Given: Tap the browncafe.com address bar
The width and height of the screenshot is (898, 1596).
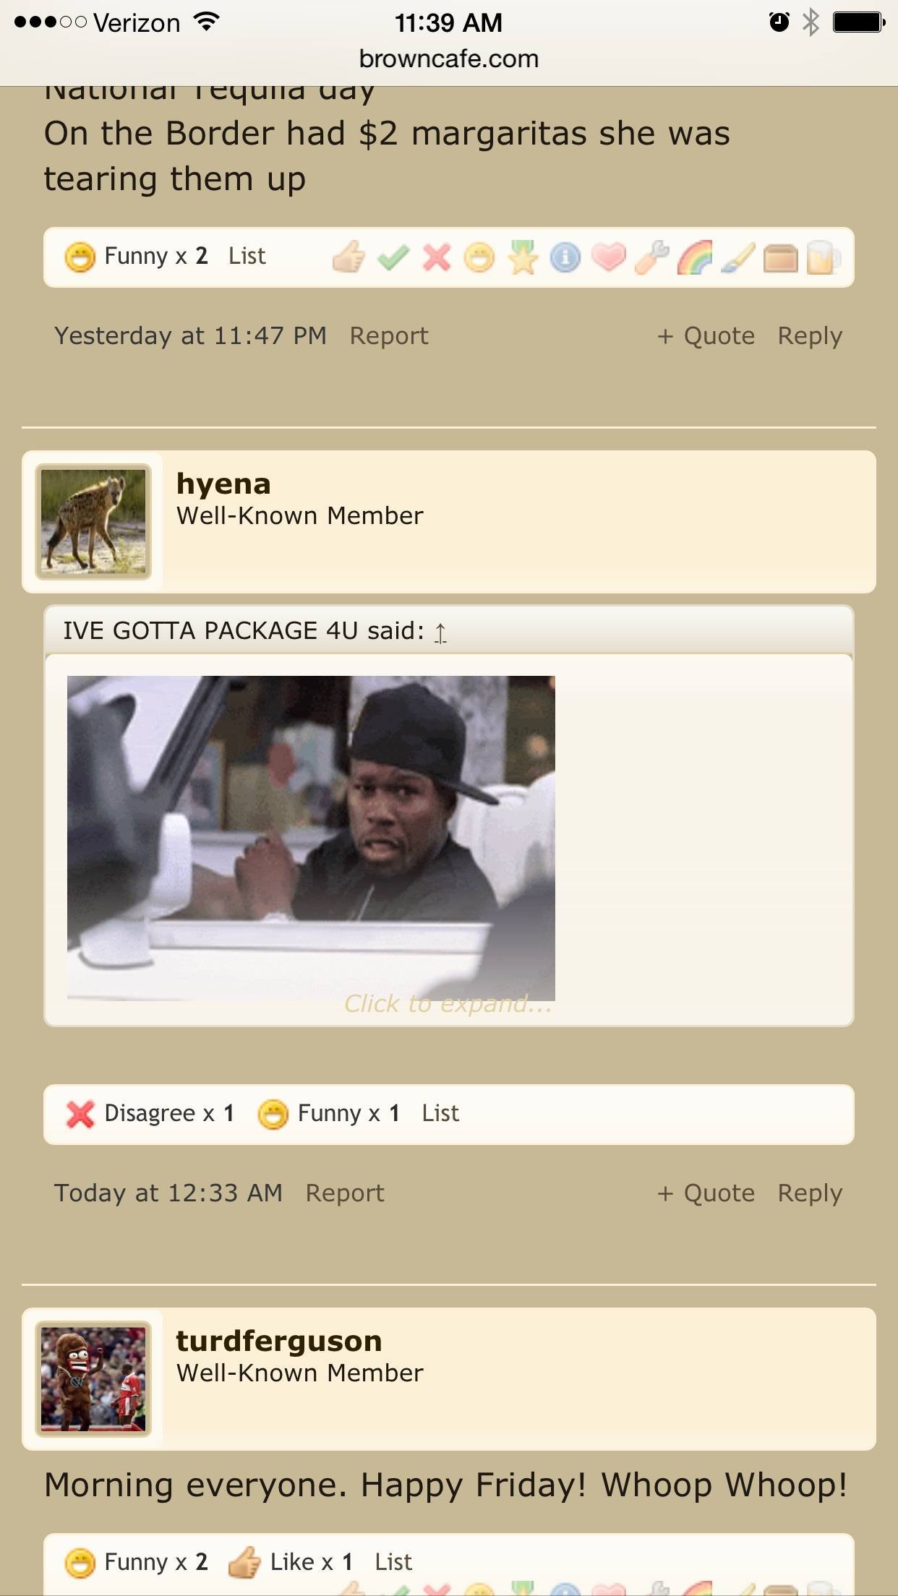Looking at the screenshot, I should point(449,59).
